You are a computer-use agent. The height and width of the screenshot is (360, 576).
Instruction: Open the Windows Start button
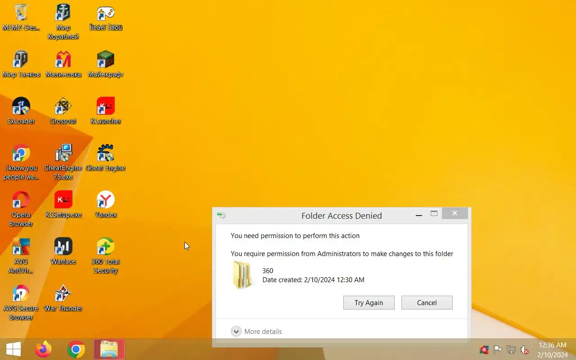tap(13, 349)
